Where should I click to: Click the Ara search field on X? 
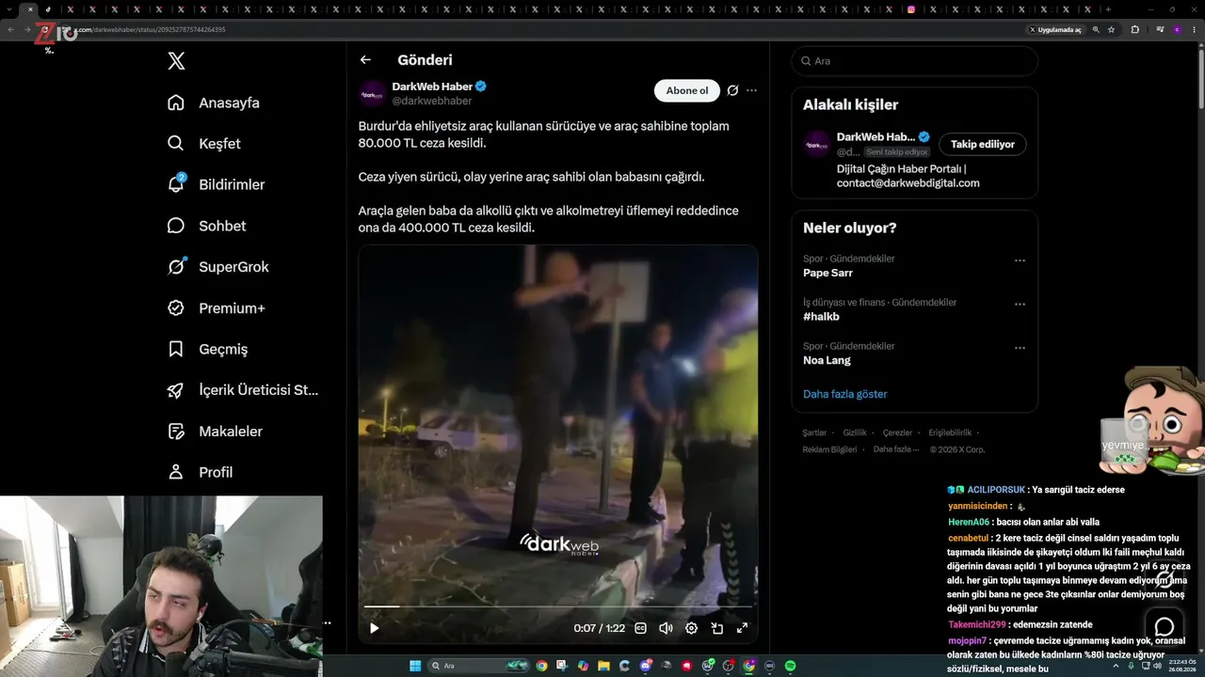click(915, 61)
